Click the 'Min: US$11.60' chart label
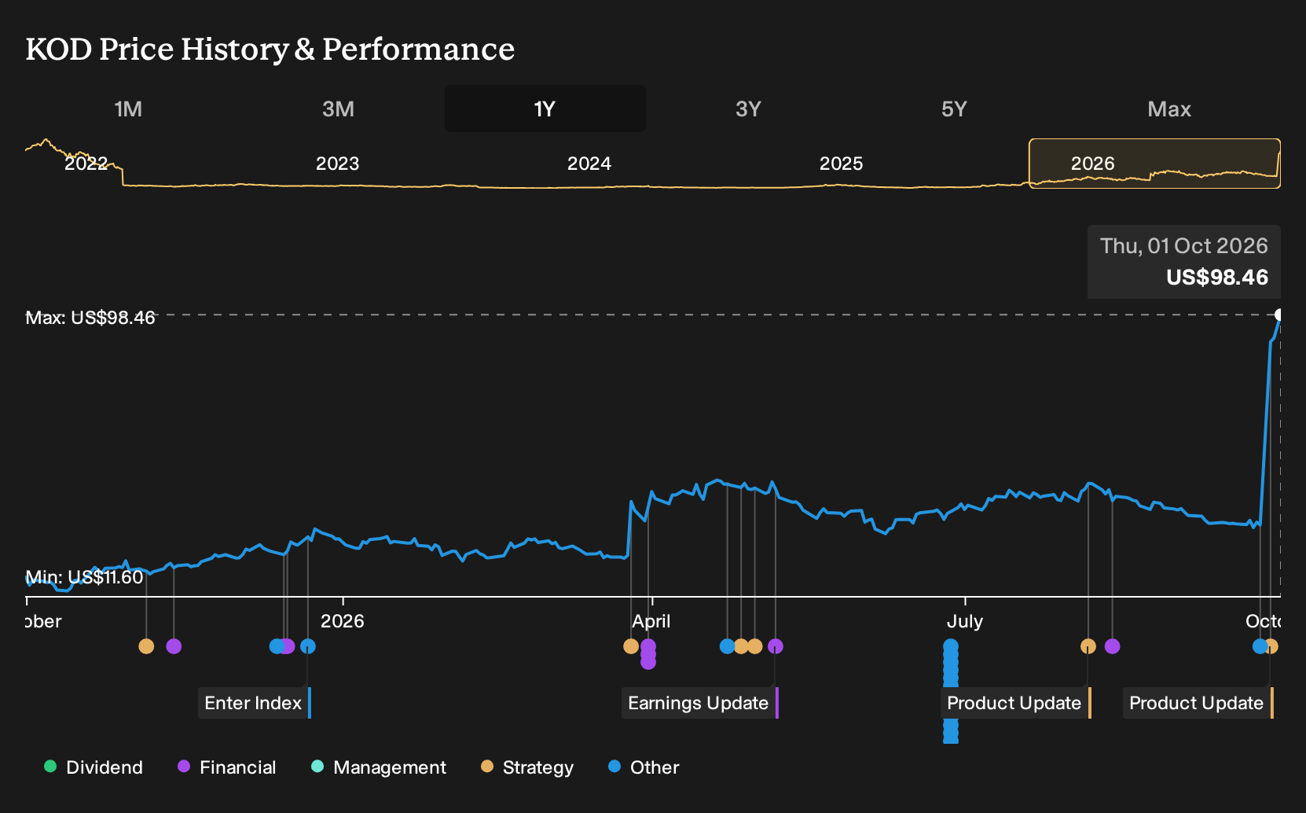1306x813 pixels. [x=84, y=577]
